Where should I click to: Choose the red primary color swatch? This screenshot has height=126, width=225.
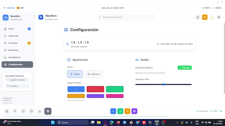(95, 89)
